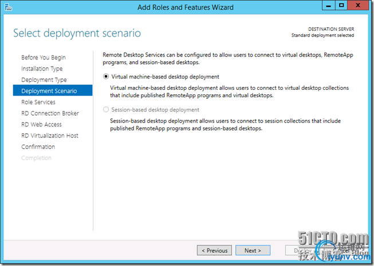This screenshot has height=266, width=374.
Task: Choose Session-based desktop deployment radio button
Action: click(x=105, y=110)
